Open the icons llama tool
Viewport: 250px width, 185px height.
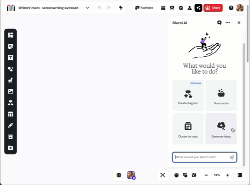point(10,80)
